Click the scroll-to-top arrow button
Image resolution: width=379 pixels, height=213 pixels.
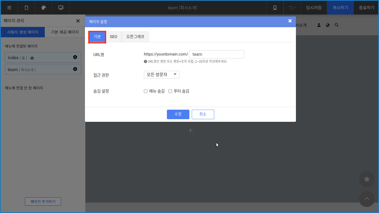[x=367, y=199]
